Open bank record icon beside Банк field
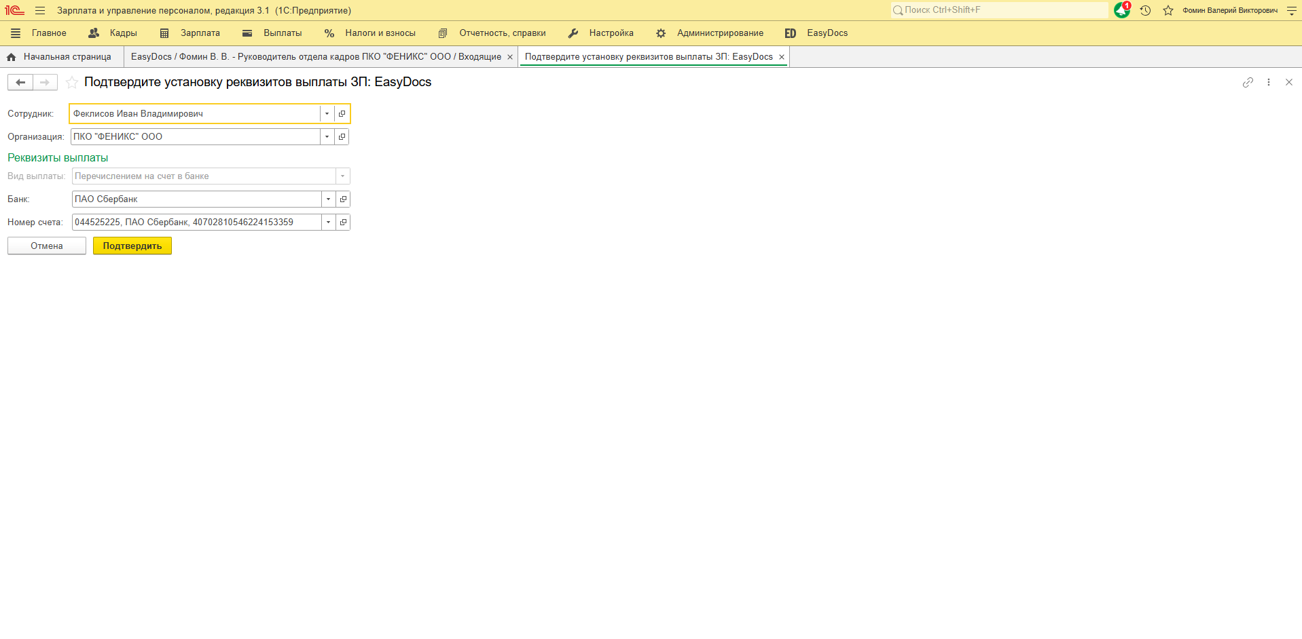Image resolution: width=1302 pixels, height=639 pixels. tap(343, 199)
